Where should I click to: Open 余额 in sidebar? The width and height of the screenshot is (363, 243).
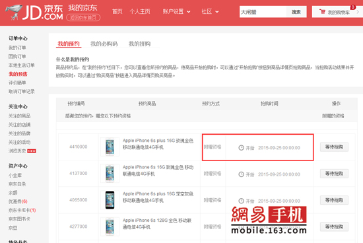coord(13,193)
